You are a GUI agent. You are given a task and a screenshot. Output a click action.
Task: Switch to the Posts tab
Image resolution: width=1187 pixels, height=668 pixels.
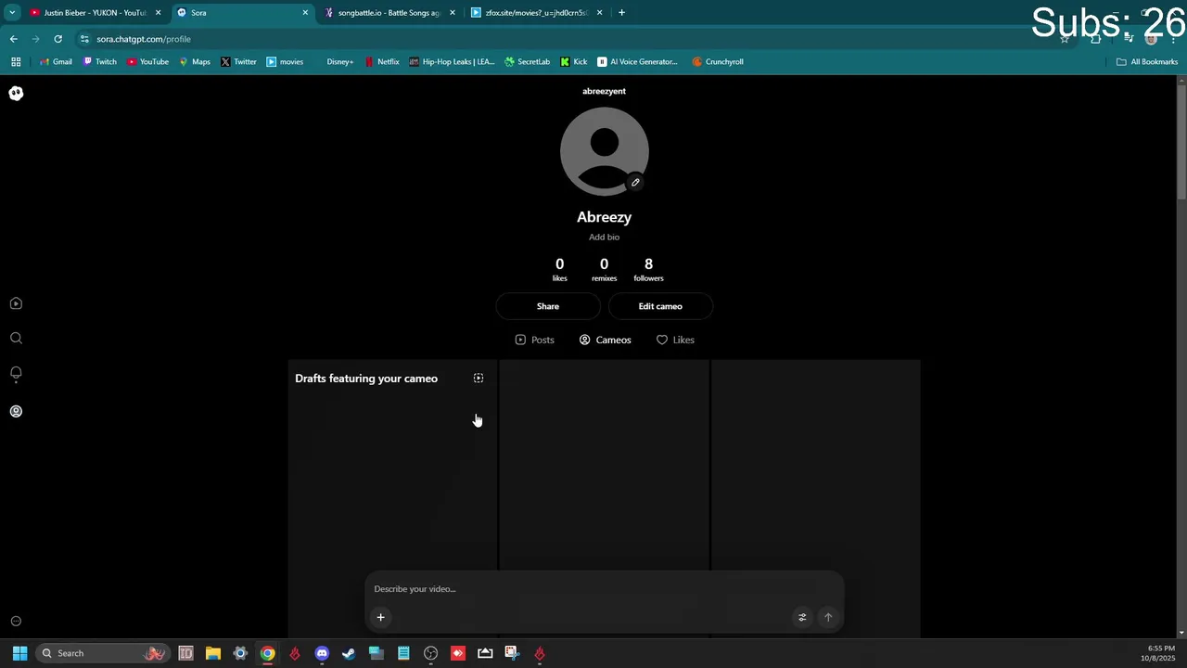pos(534,340)
